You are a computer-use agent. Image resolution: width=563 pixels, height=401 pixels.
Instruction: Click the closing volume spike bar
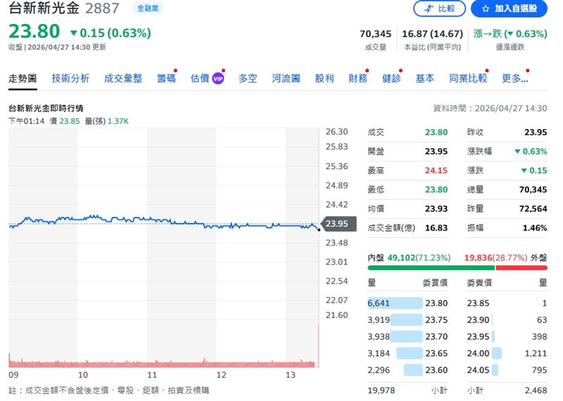click(x=318, y=346)
